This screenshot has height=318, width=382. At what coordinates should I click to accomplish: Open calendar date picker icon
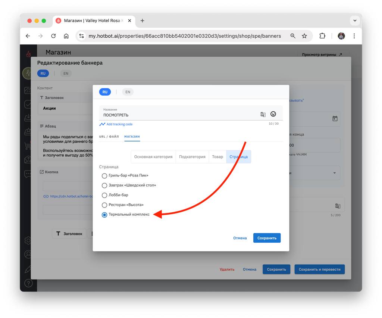(x=335, y=119)
